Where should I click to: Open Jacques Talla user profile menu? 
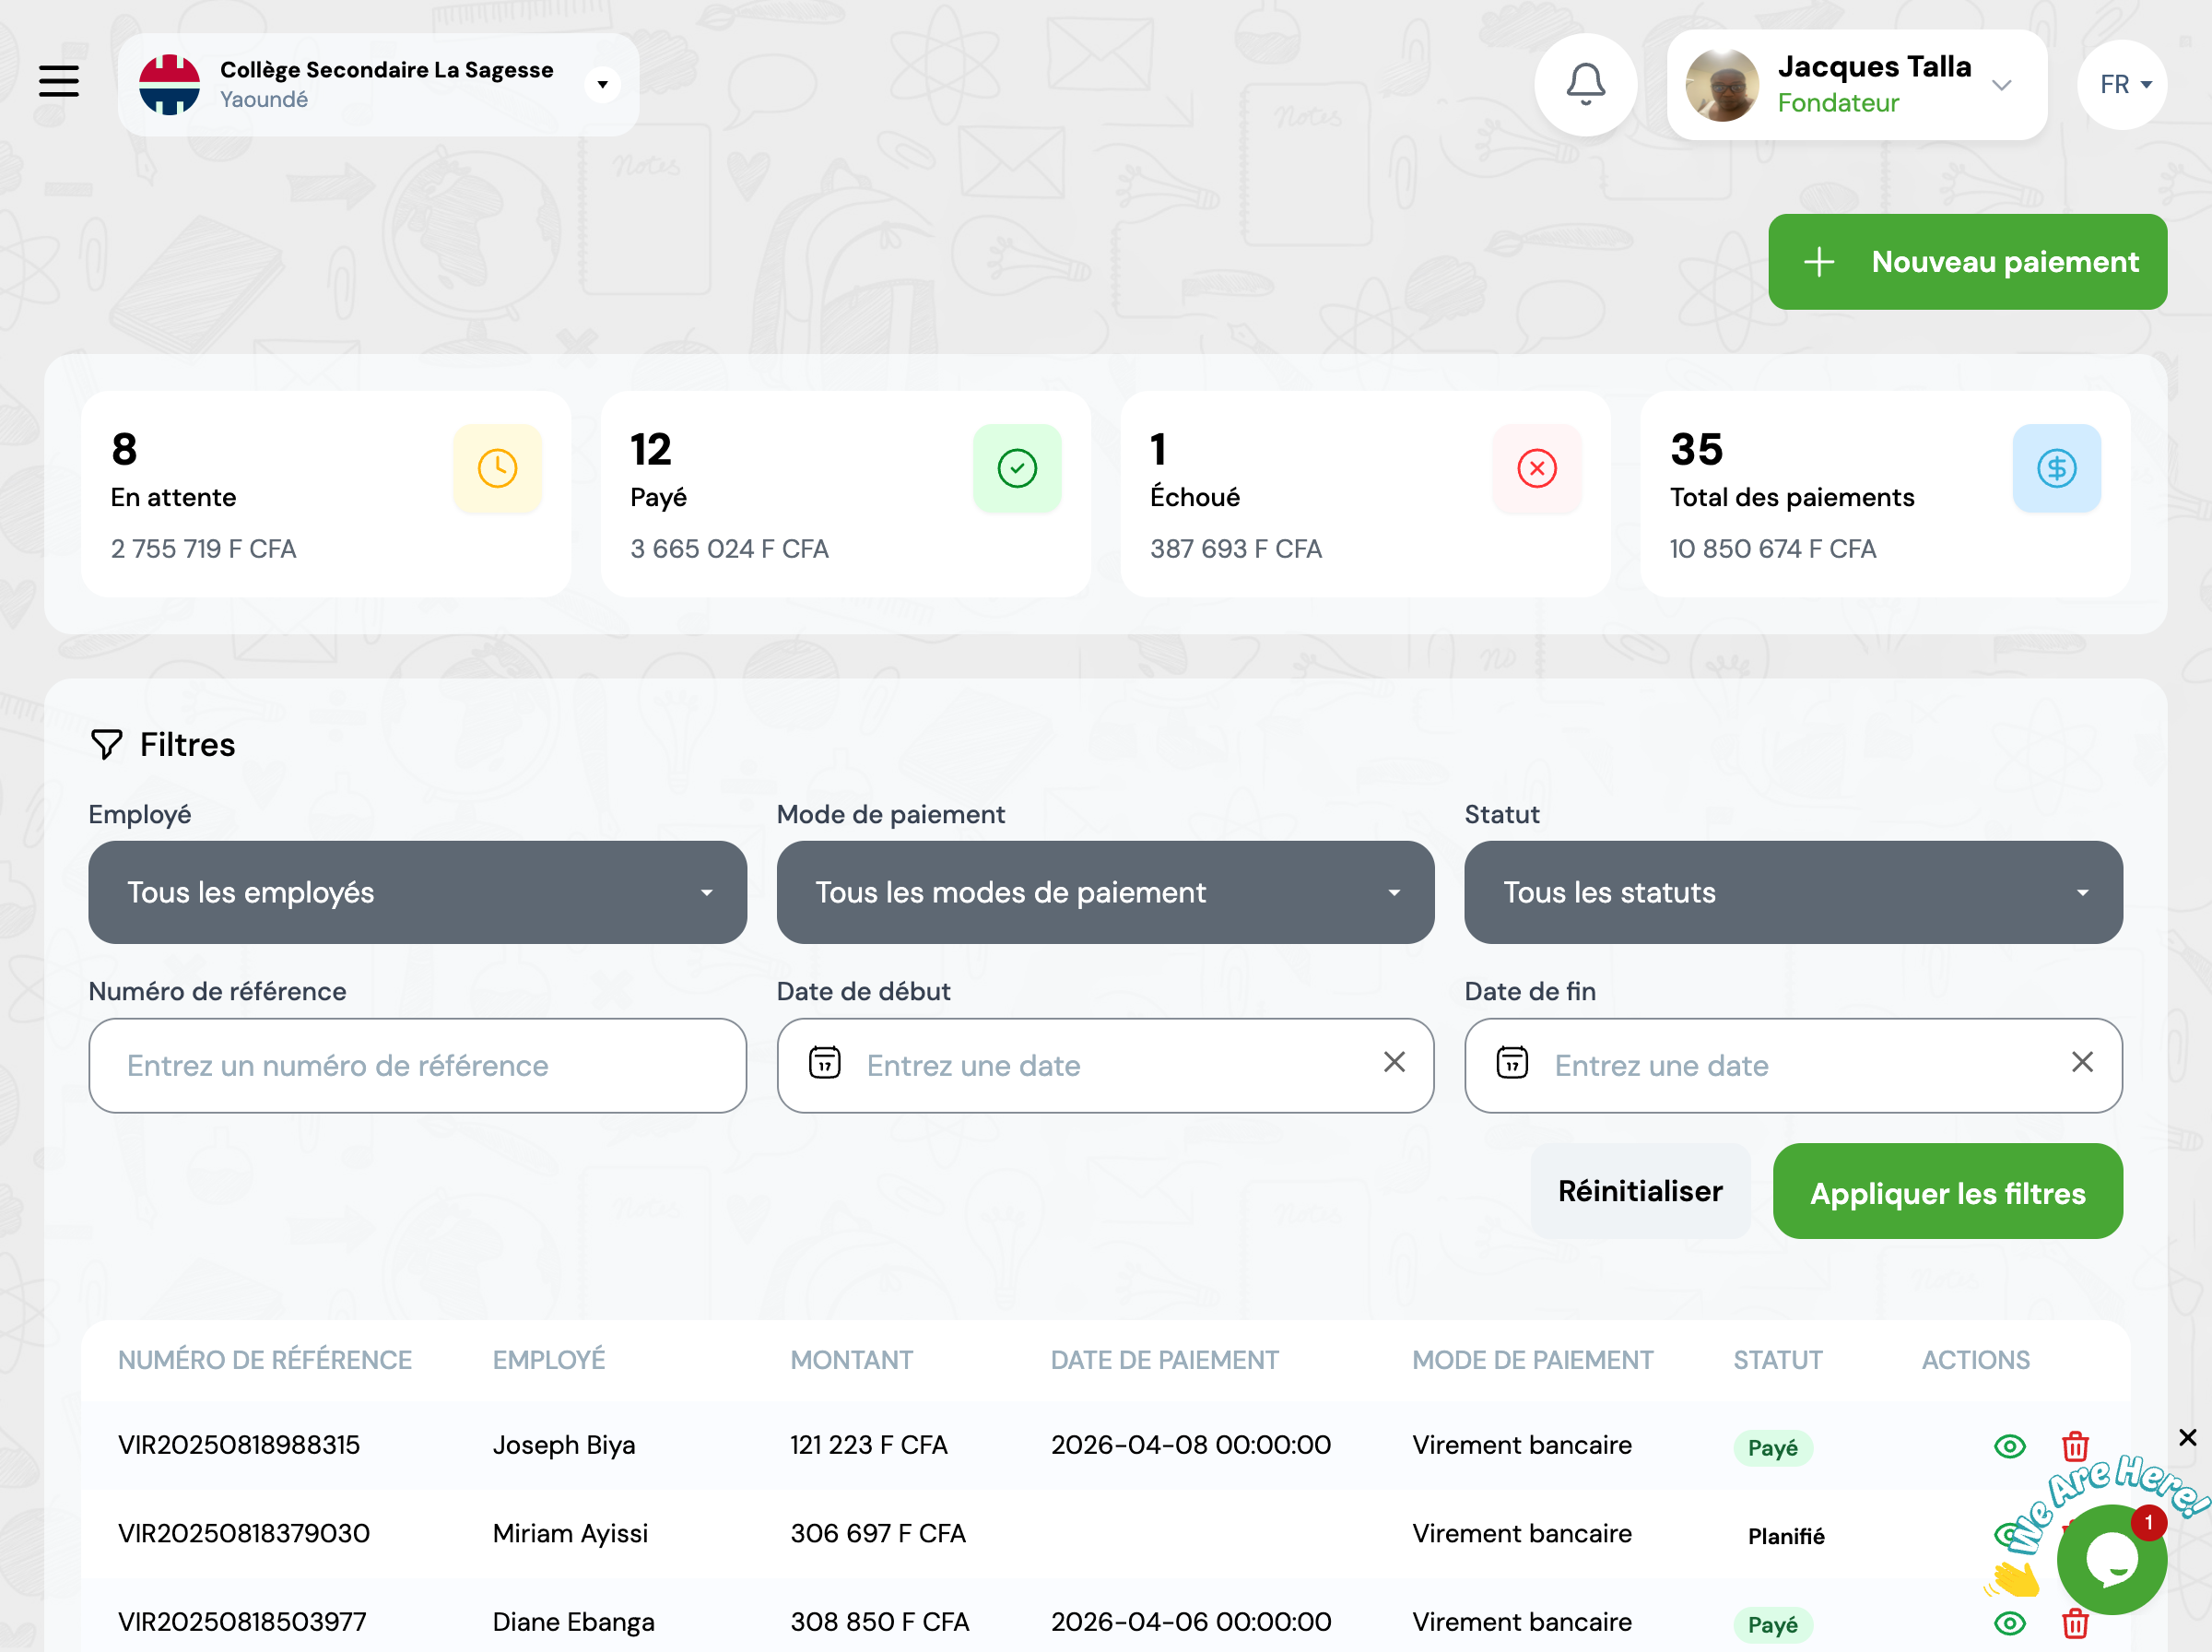tap(1856, 85)
